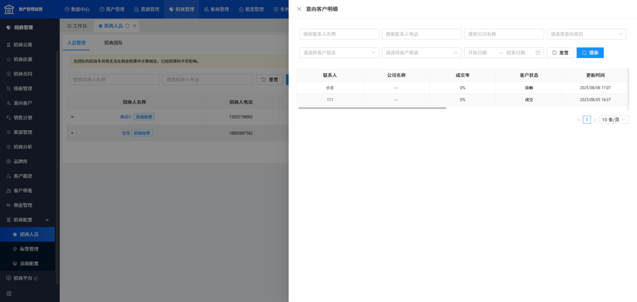Screen dimensions: 637x302
Task: Select 渠道管理 in the sidebar
Action: 23,132
